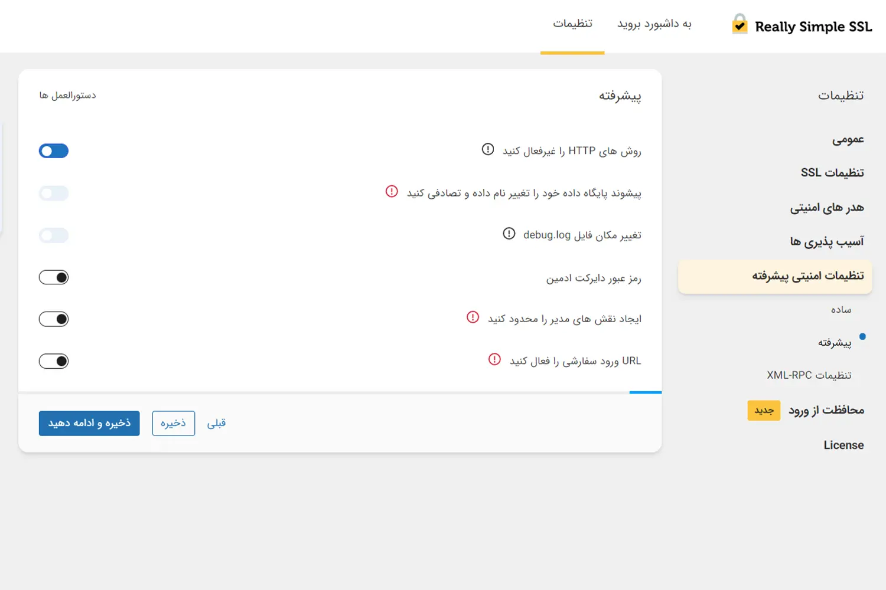The height and width of the screenshot is (590, 886).
Task: Click the تنظیمات sidebar heading
Action: click(841, 96)
